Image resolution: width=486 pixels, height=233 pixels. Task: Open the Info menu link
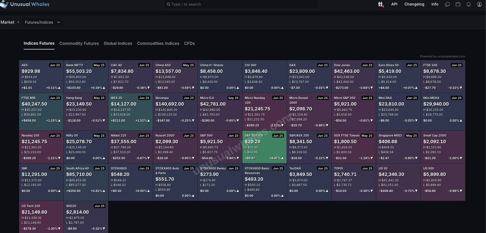tap(435, 4)
